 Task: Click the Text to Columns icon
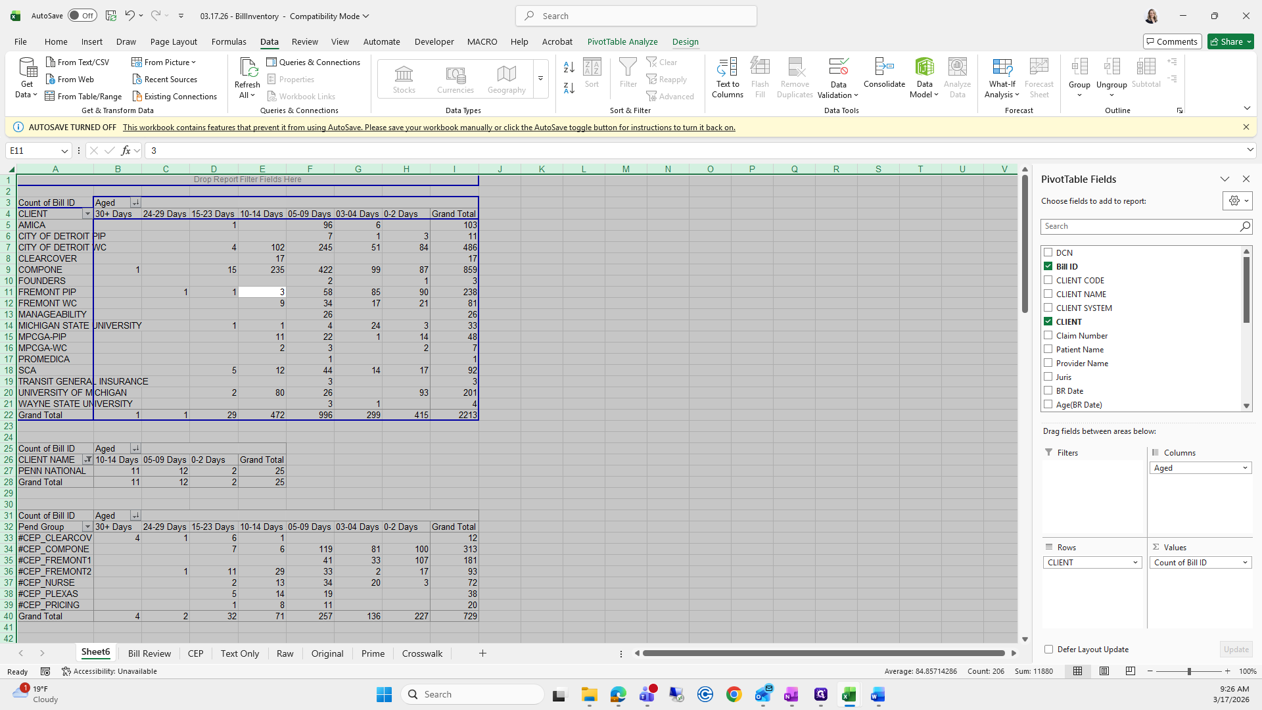click(727, 68)
